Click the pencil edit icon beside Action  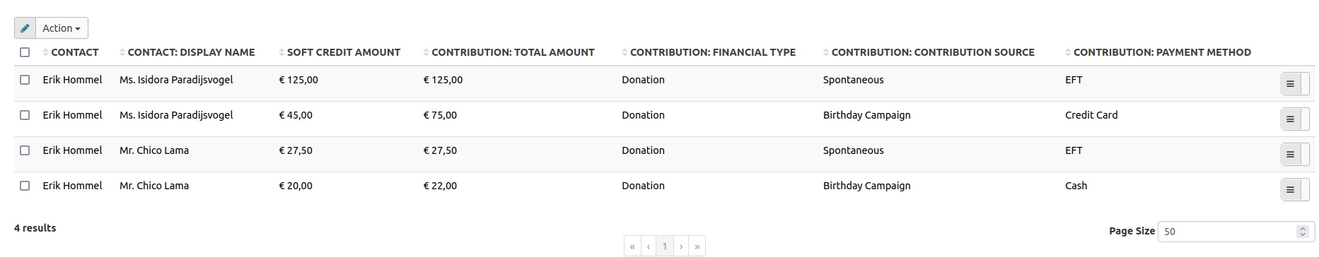click(x=25, y=28)
